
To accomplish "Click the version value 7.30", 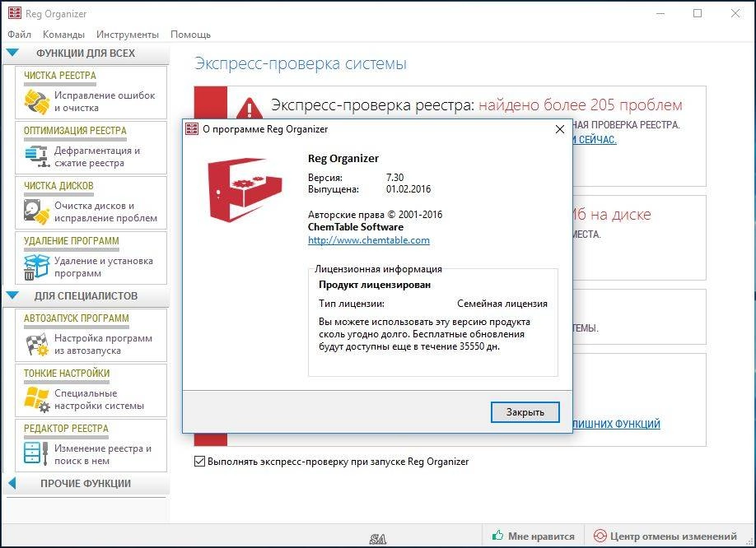I will (394, 177).
